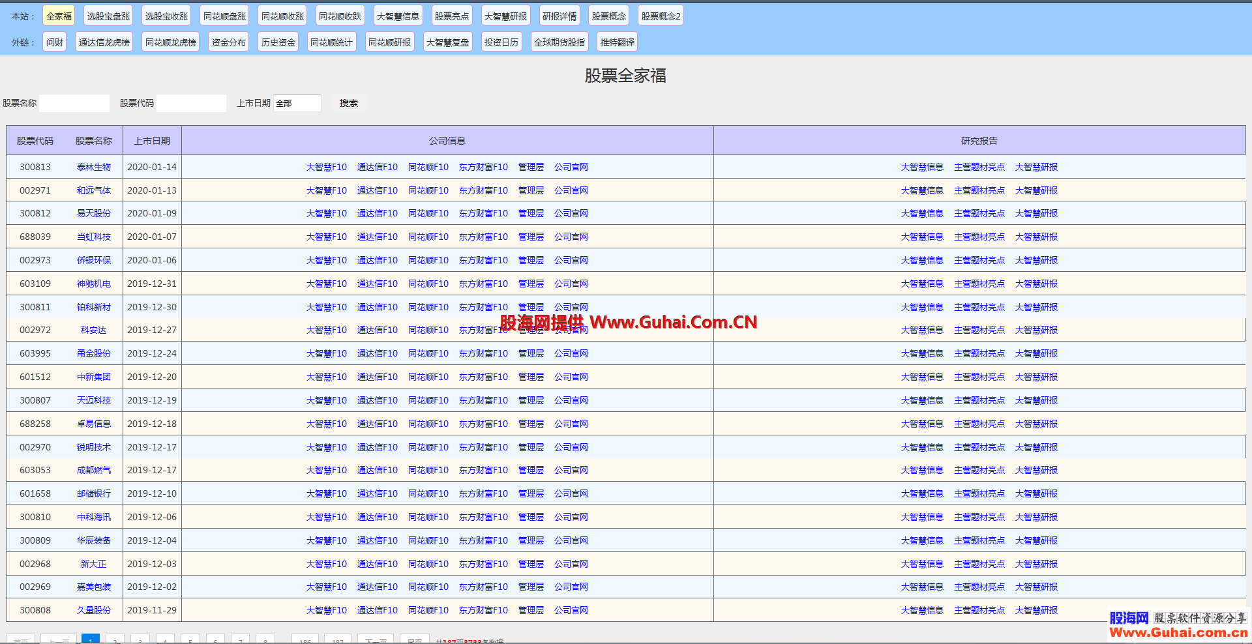Open the 推特翻译 external link
The height and width of the screenshot is (644, 1252).
click(x=618, y=42)
